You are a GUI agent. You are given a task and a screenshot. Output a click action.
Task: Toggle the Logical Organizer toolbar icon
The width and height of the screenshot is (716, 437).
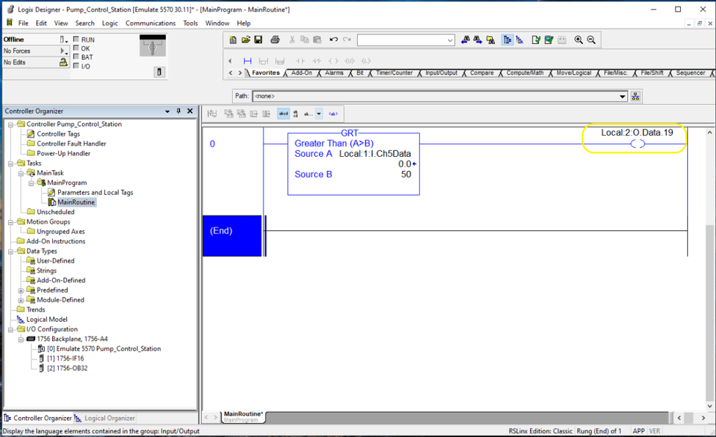point(520,40)
